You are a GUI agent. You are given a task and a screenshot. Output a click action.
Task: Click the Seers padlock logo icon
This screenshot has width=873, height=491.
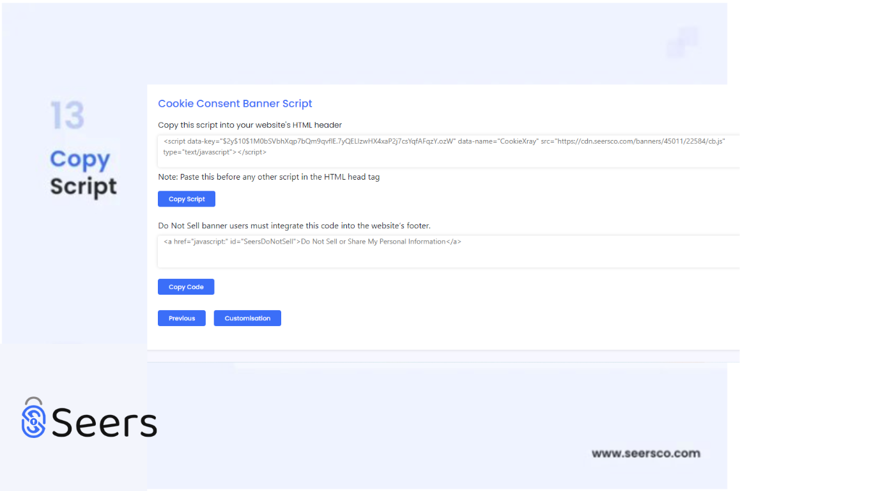click(x=33, y=418)
